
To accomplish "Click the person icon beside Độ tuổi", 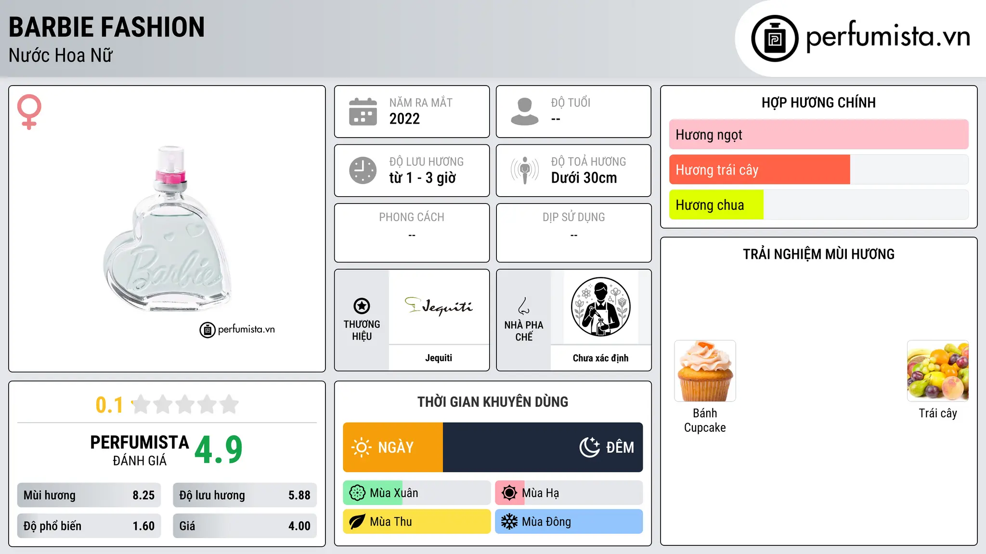I will click(x=525, y=112).
